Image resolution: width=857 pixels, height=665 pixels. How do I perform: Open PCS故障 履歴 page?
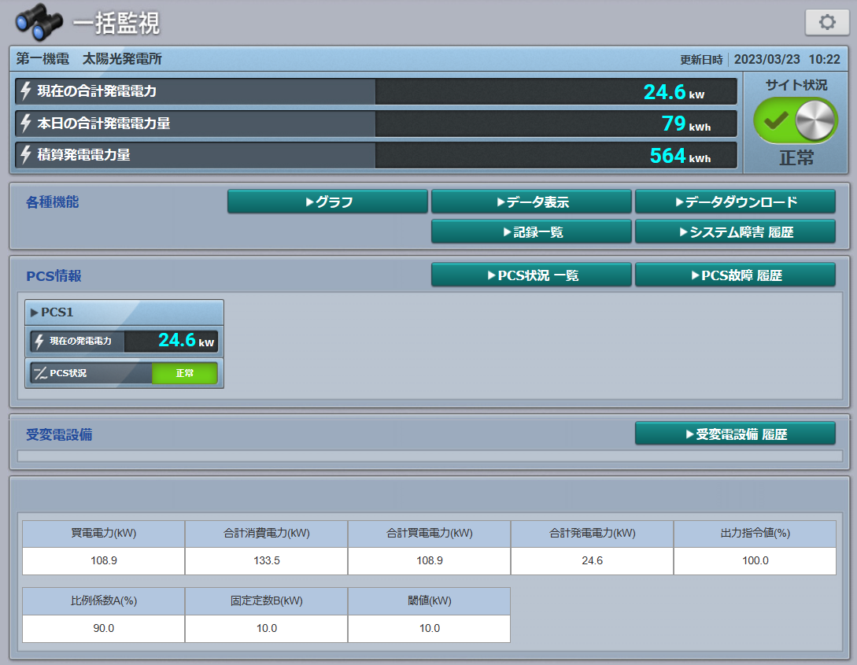[x=735, y=275]
